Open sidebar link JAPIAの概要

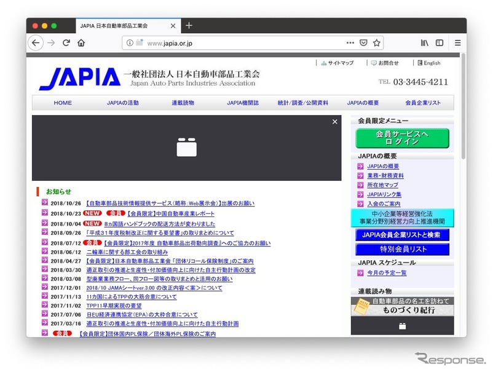(383, 167)
